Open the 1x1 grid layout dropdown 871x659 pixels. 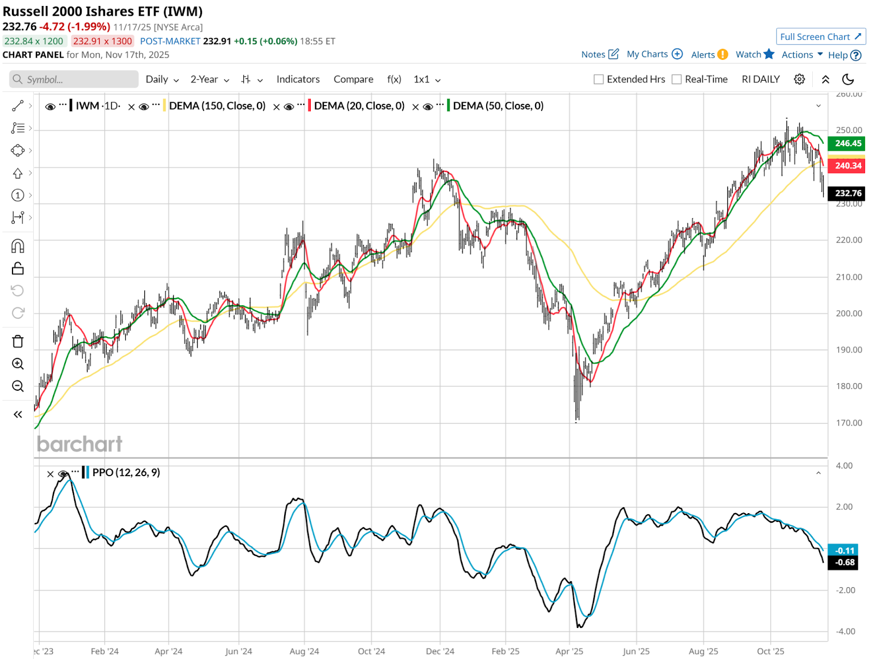[427, 79]
